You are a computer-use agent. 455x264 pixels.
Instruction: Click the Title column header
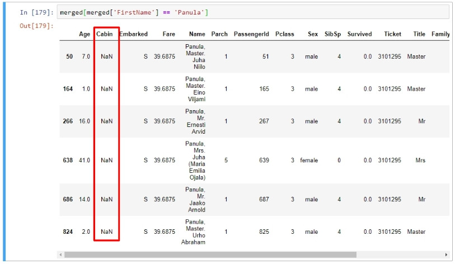(419, 34)
